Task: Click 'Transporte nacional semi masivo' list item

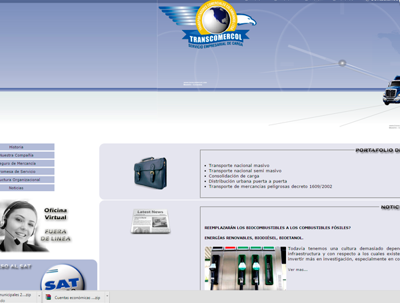Action: (245, 170)
